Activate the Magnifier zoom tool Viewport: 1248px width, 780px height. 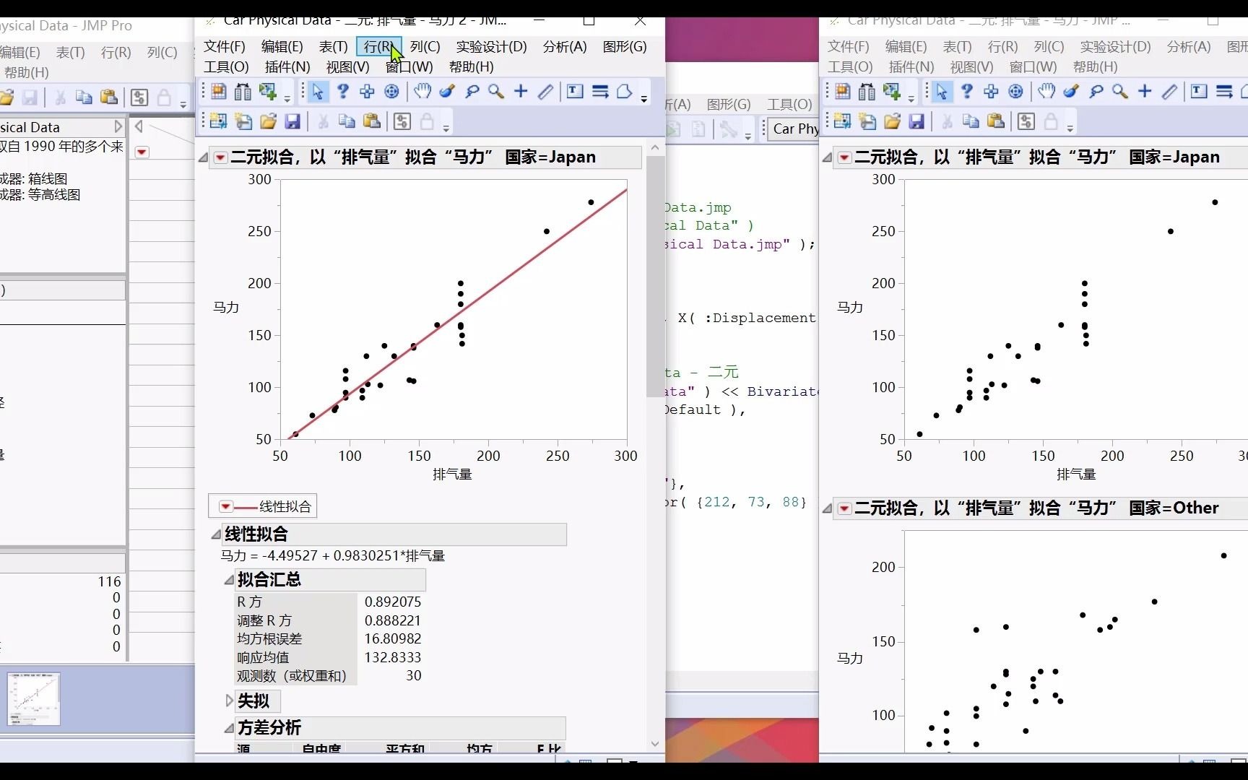(x=495, y=92)
